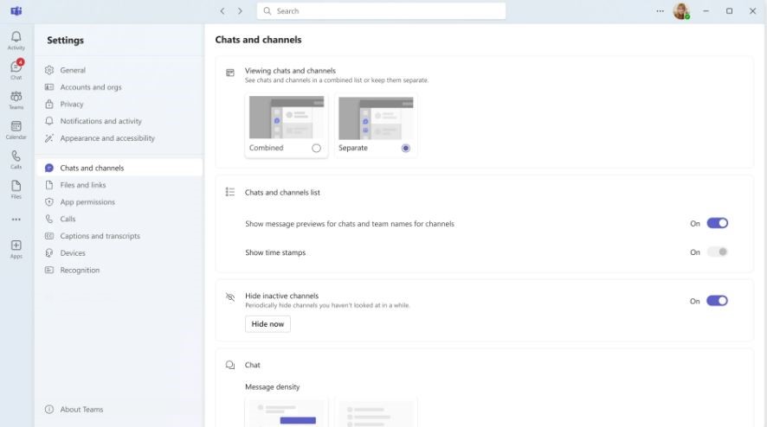
Task: Go forward with the right arrow
Action: (240, 10)
